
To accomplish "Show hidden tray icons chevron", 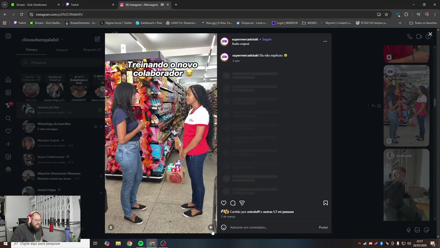I will (360, 244).
